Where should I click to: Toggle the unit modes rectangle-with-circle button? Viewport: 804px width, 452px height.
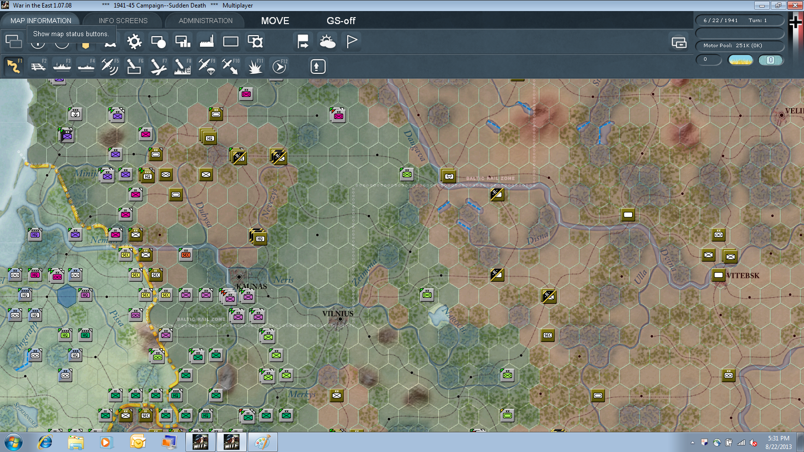[158, 41]
